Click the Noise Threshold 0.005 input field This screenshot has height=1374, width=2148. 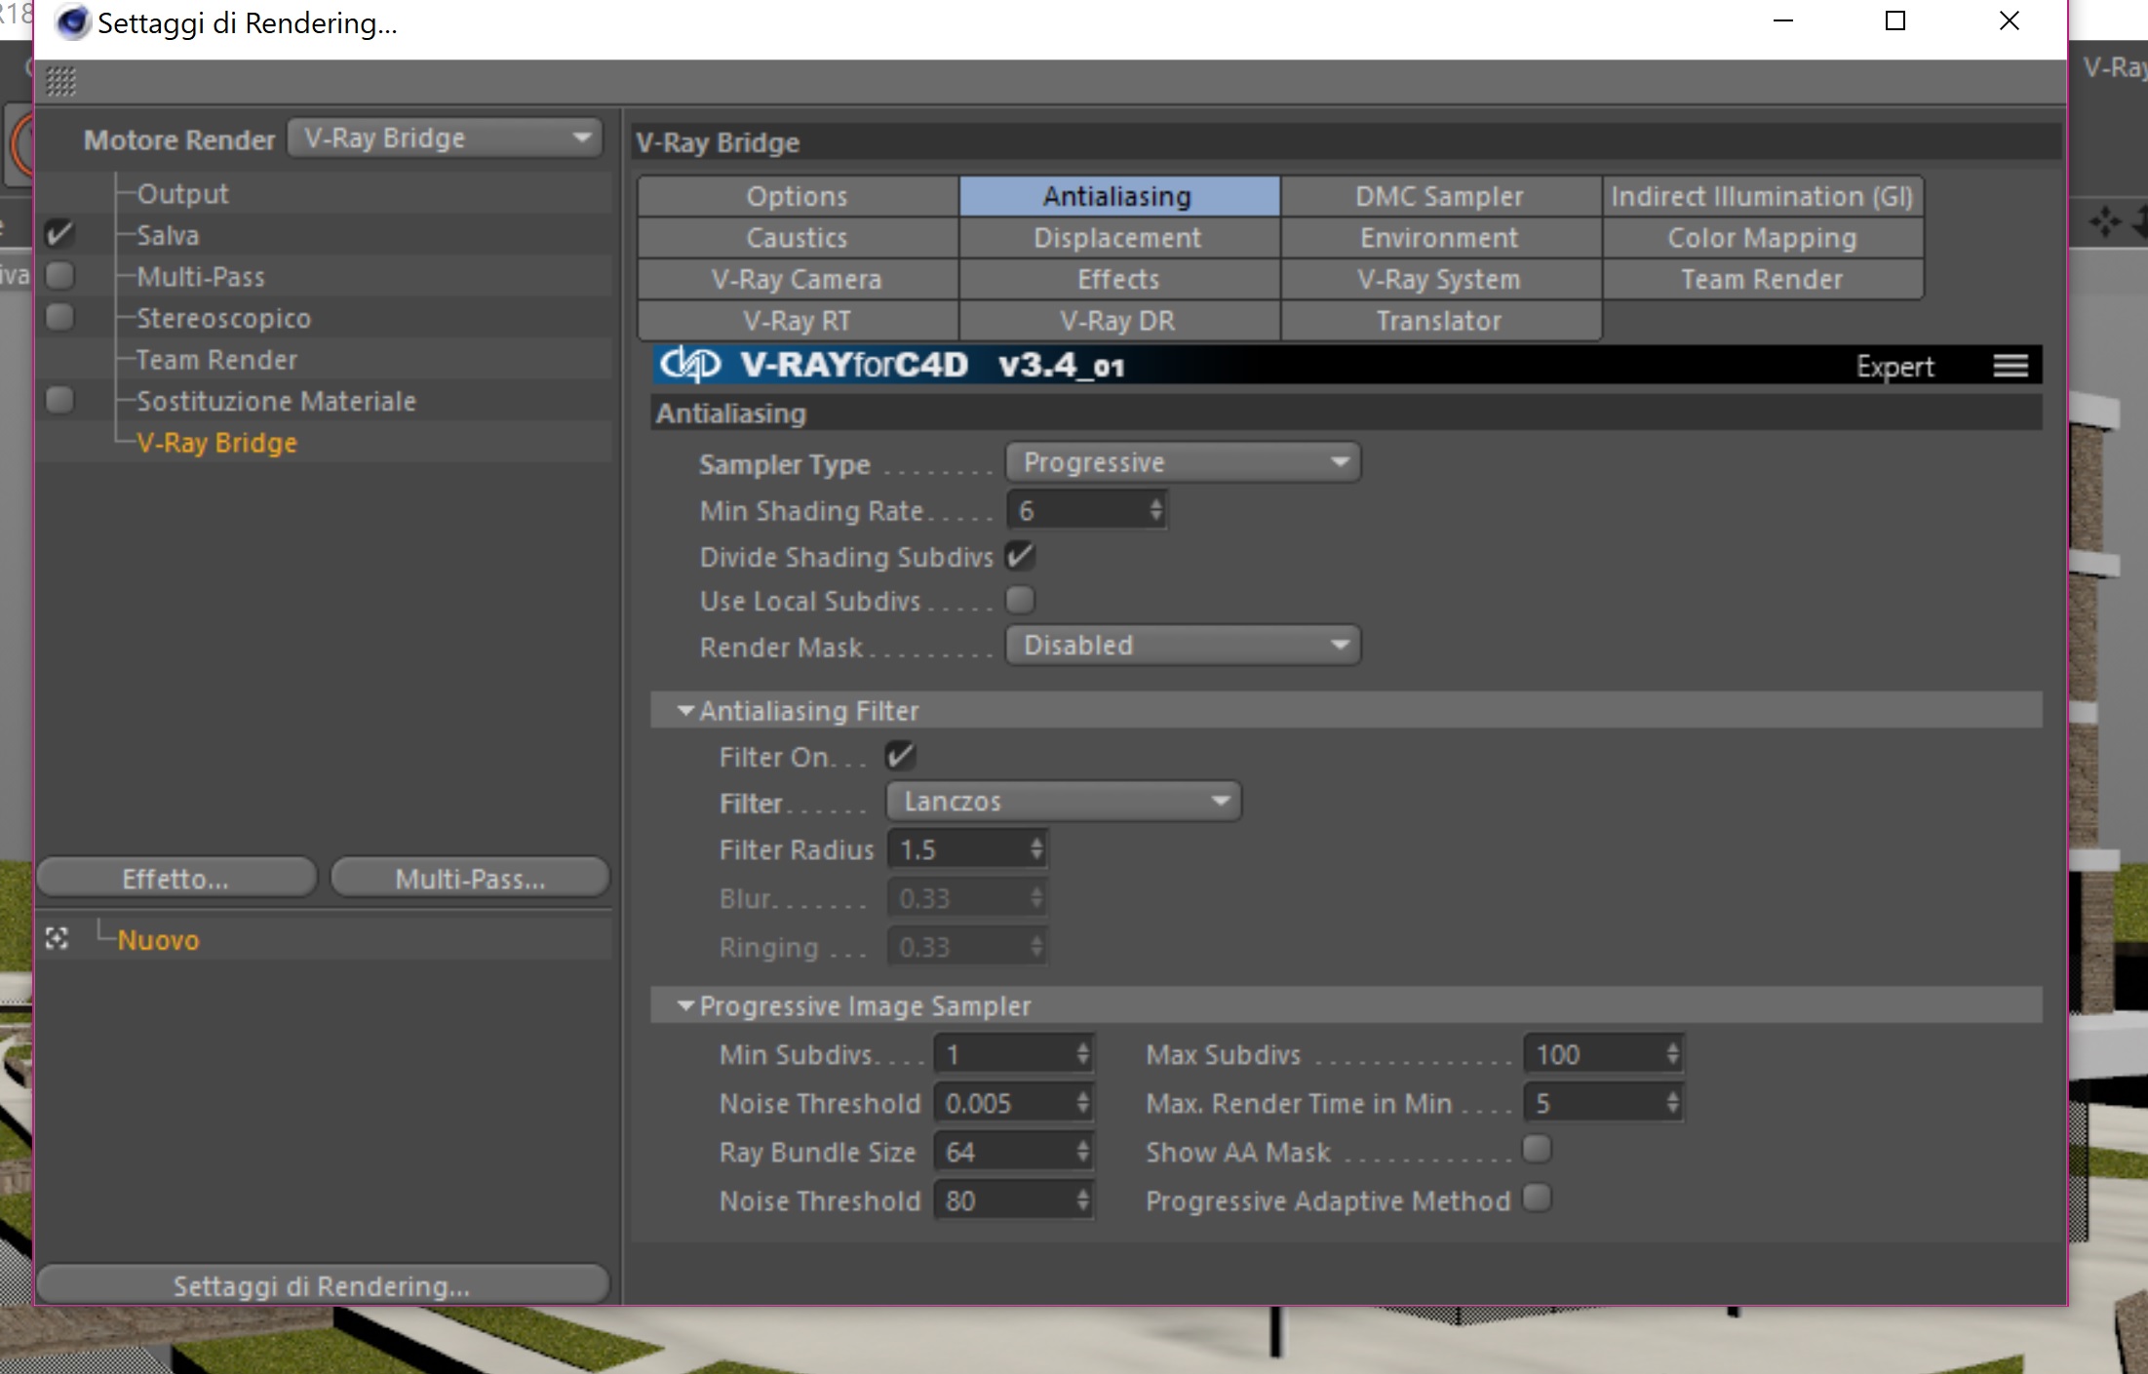[x=1001, y=1103]
